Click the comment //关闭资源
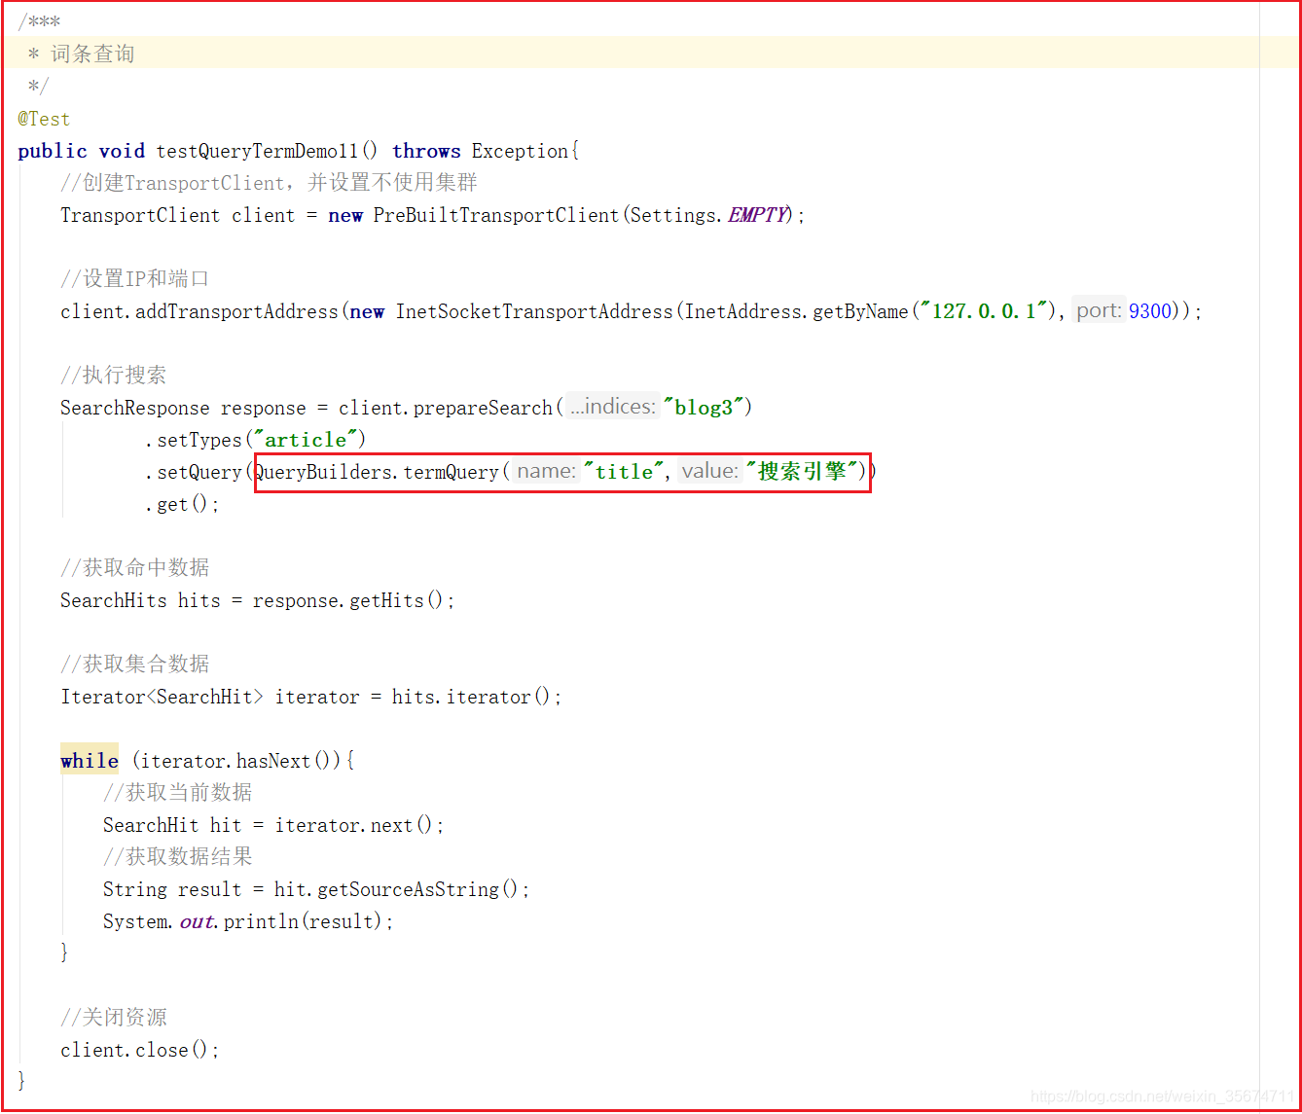This screenshot has height=1114, width=1302. [113, 1018]
